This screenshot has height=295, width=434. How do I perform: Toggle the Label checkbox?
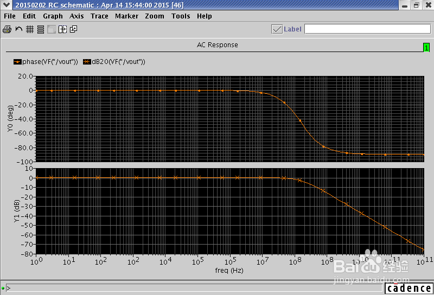click(277, 29)
